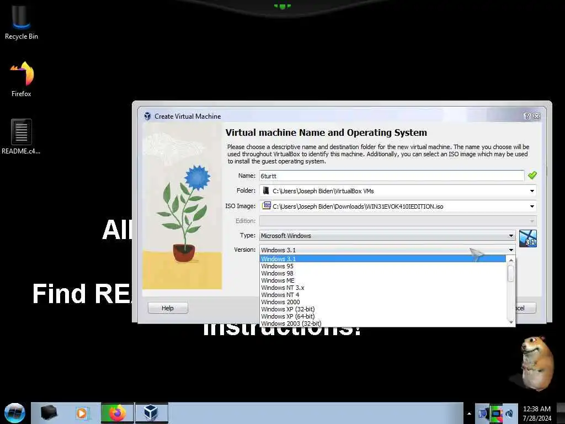
Task: Expand the ISO Image dropdown
Action: tap(532, 206)
